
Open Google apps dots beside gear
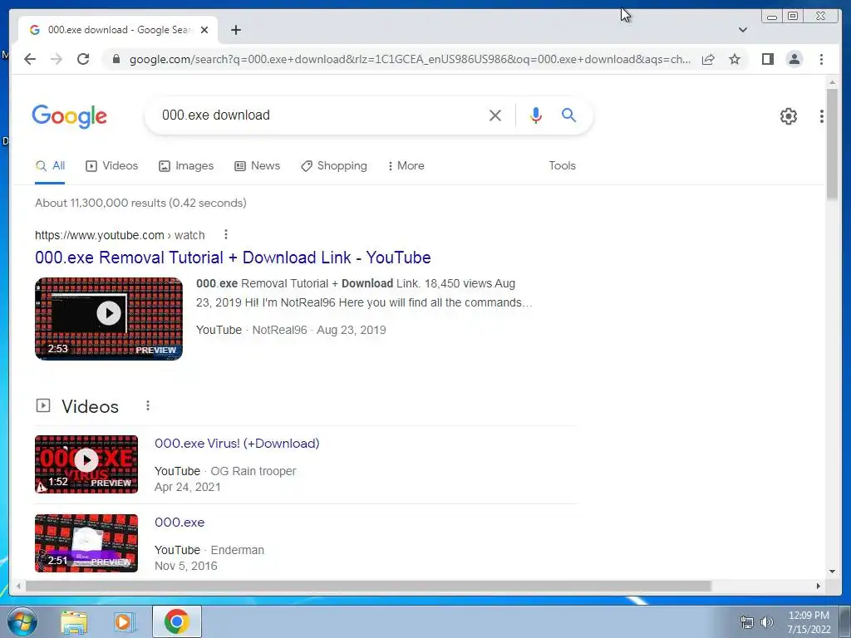tap(822, 116)
